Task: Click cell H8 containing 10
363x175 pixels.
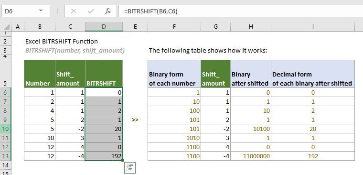Action: pos(251,110)
